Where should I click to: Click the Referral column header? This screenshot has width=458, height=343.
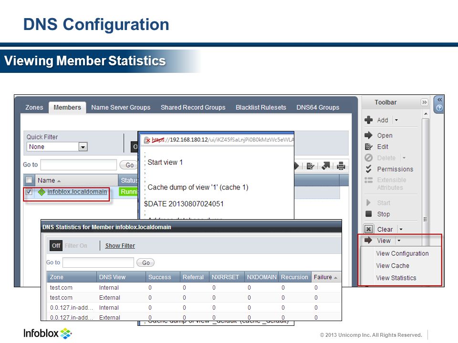[x=195, y=277]
